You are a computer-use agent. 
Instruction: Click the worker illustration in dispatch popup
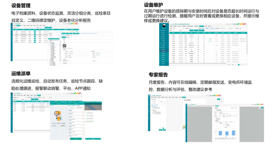click(58, 116)
